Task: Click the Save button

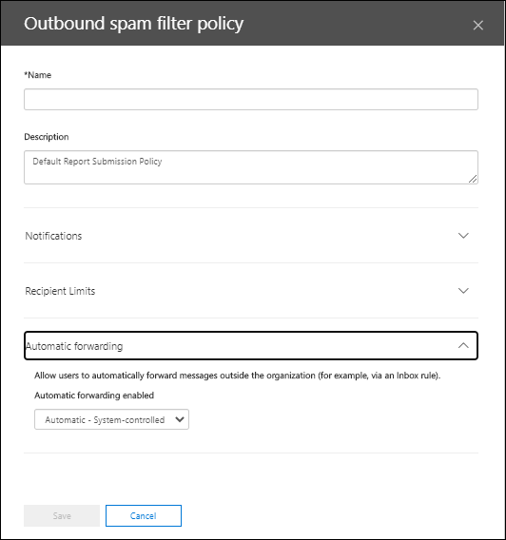Action: coord(62,515)
